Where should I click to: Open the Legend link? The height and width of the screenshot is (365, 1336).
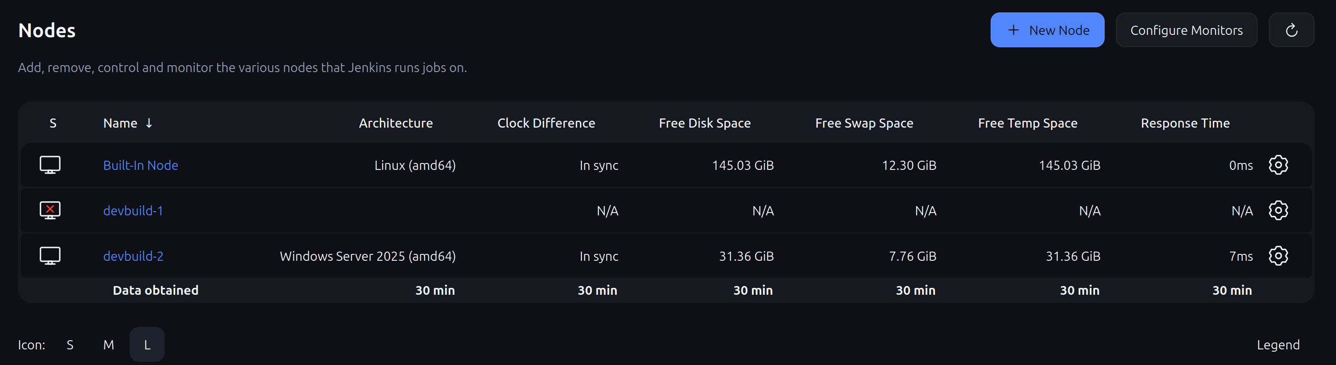1278,345
